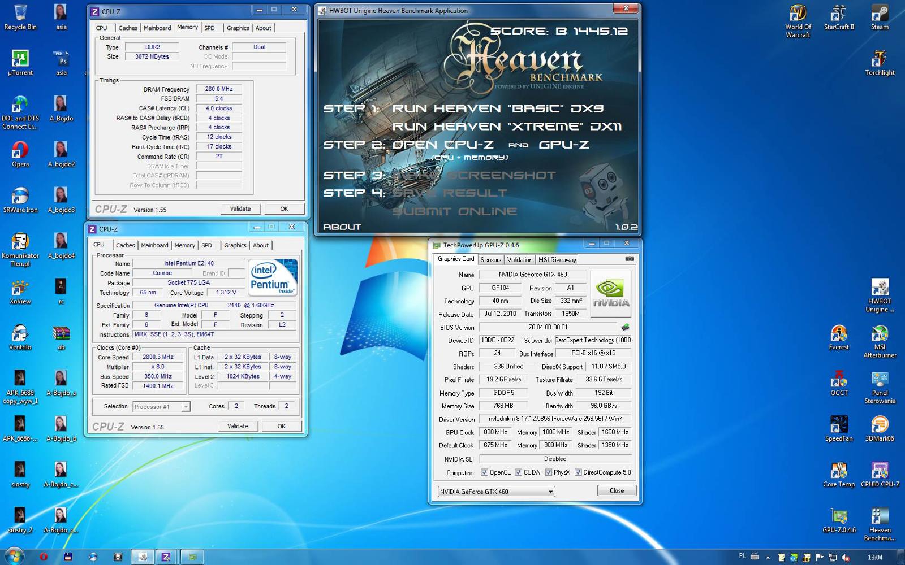The height and width of the screenshot is (565, 905).
Task: Show hidden tray icons arrow
Action: [768, 557]
